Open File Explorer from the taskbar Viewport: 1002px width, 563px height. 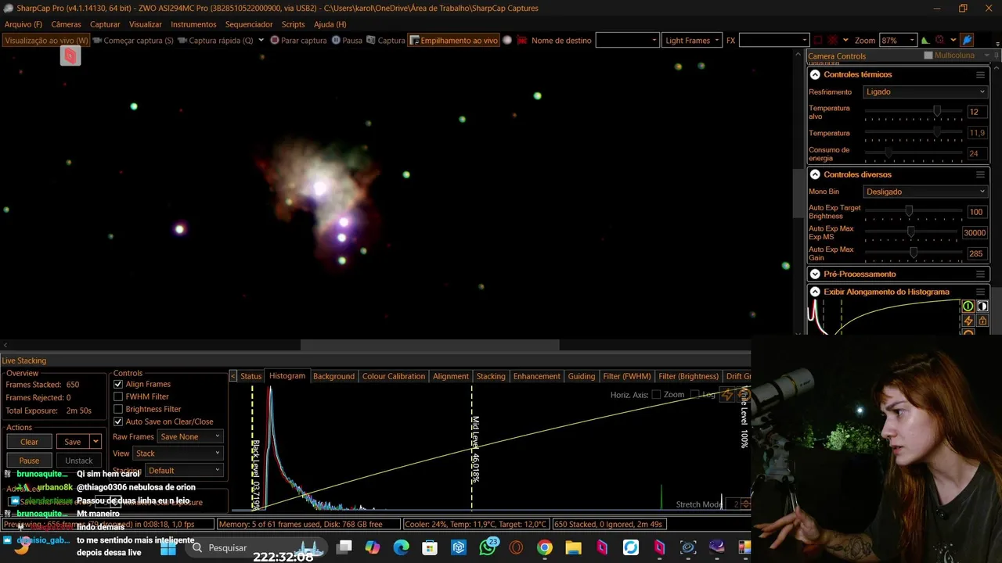573,547
